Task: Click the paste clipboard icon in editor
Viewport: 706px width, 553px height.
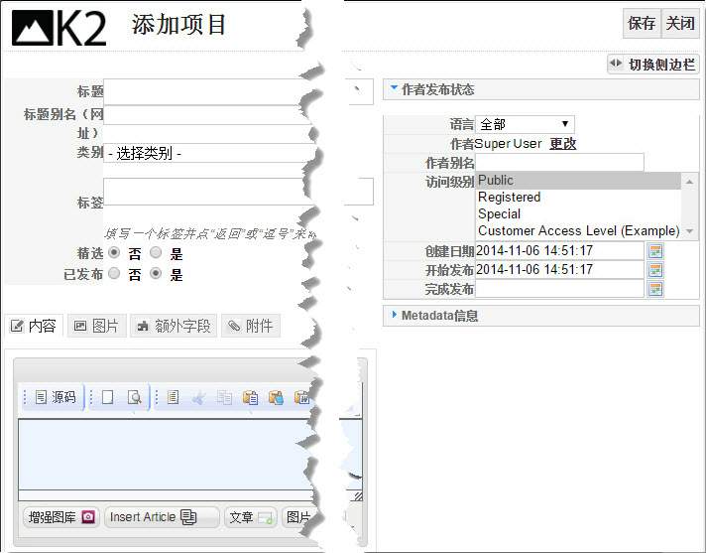Action: 251,397
